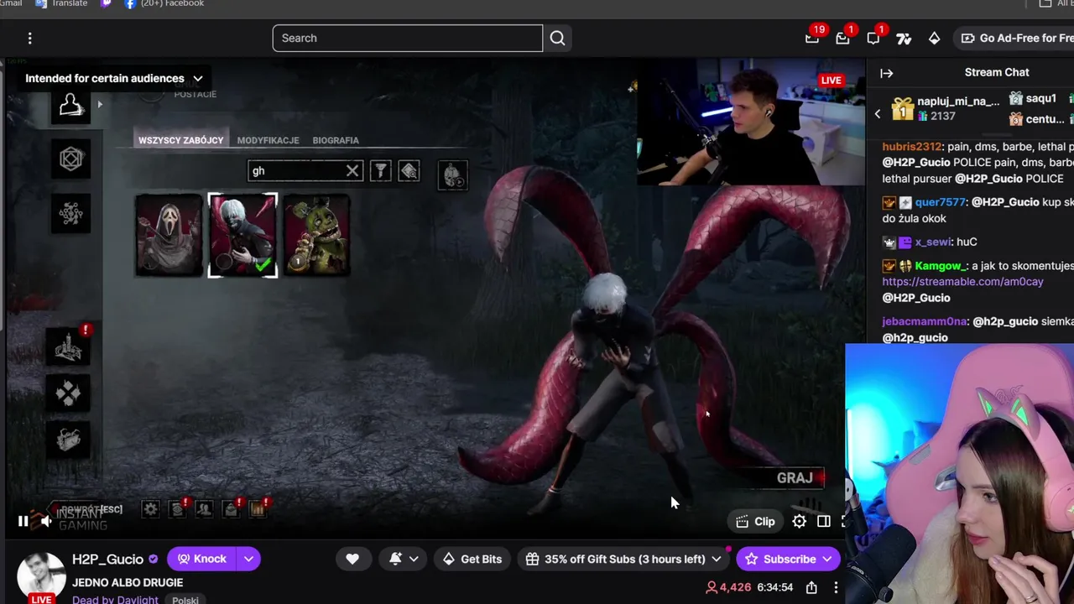
Task: Open the Knock button dropdown arrow
Action: [x=248, y=559]
